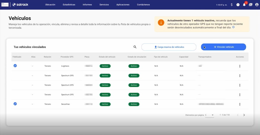
Task: Click the Transportadora column header
Action: pos(205,57)
